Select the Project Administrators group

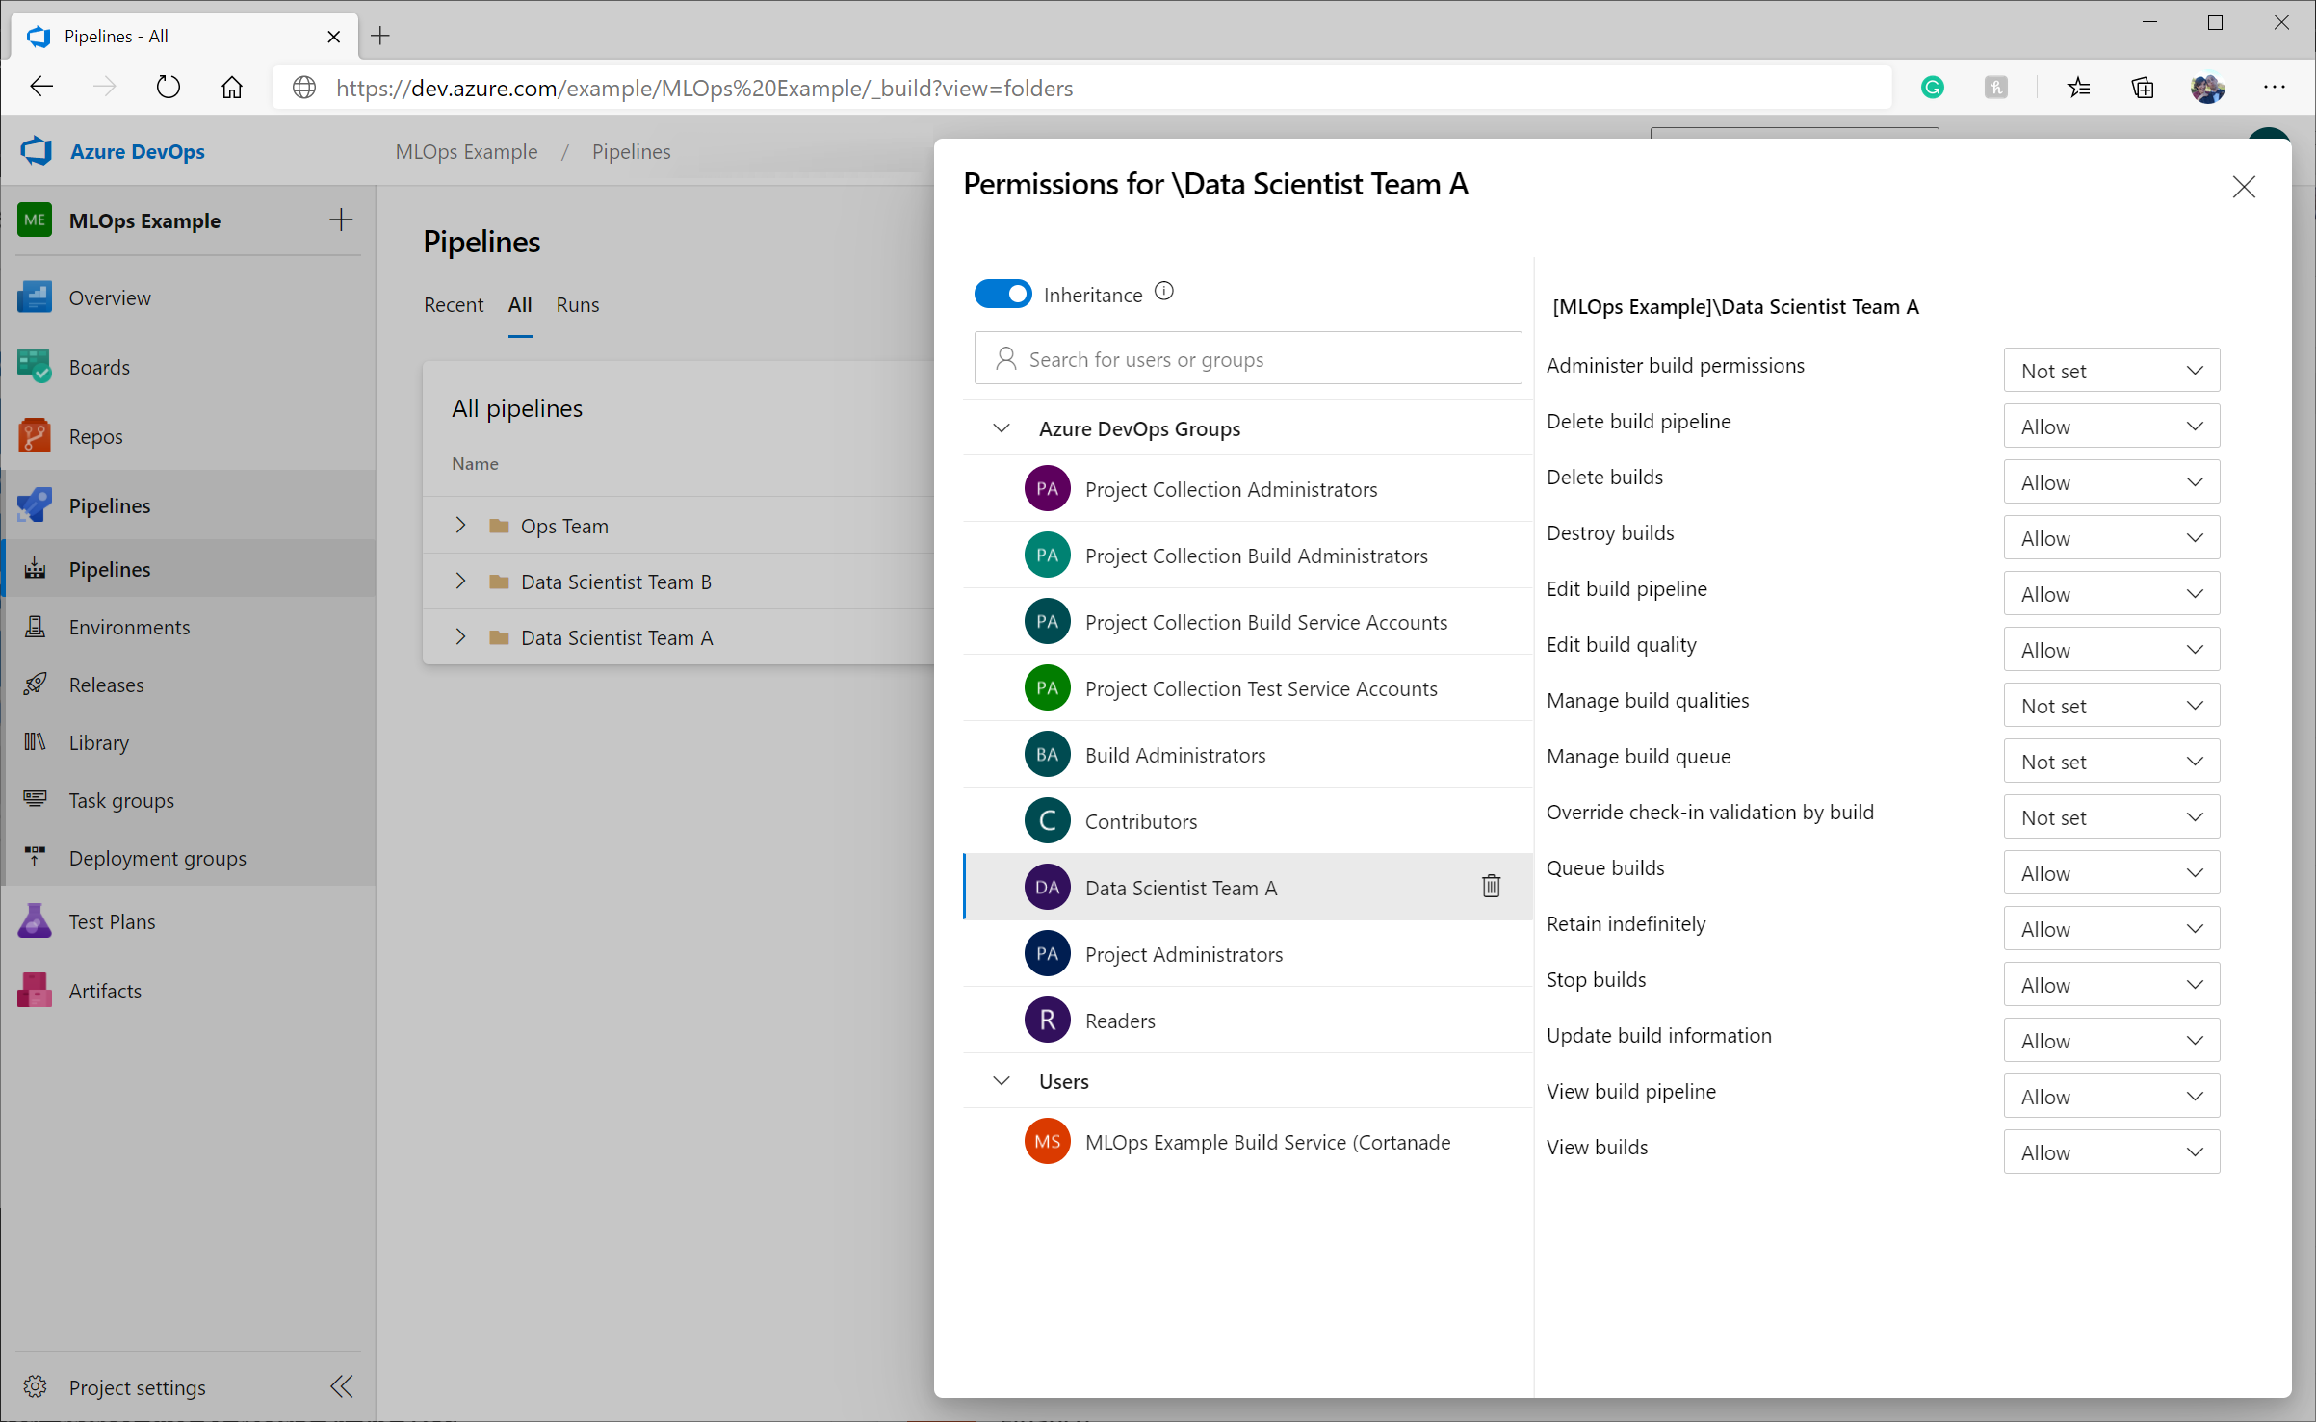(x=1247, y=954)
